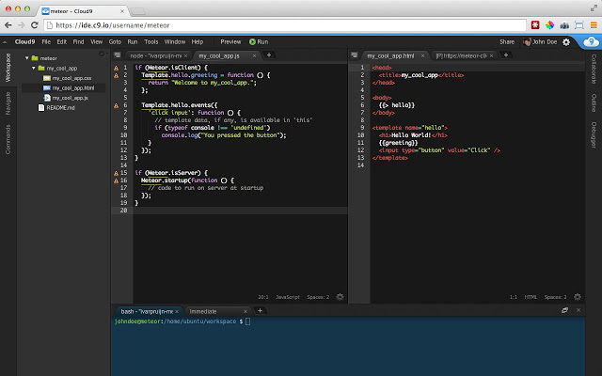Toggle the Collaborate side panel
The image size is (602, 376).
(594, 69)
